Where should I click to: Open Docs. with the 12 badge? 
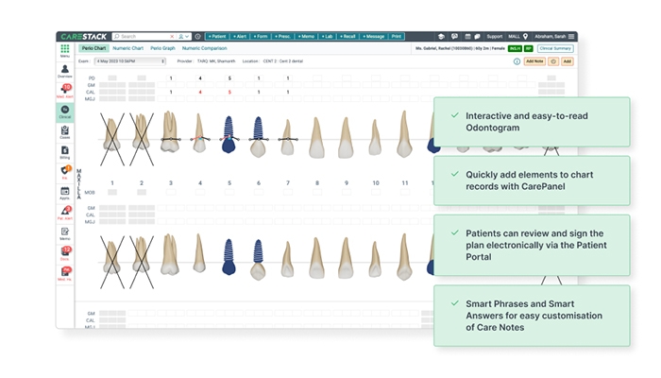click(x=65, y=253)
